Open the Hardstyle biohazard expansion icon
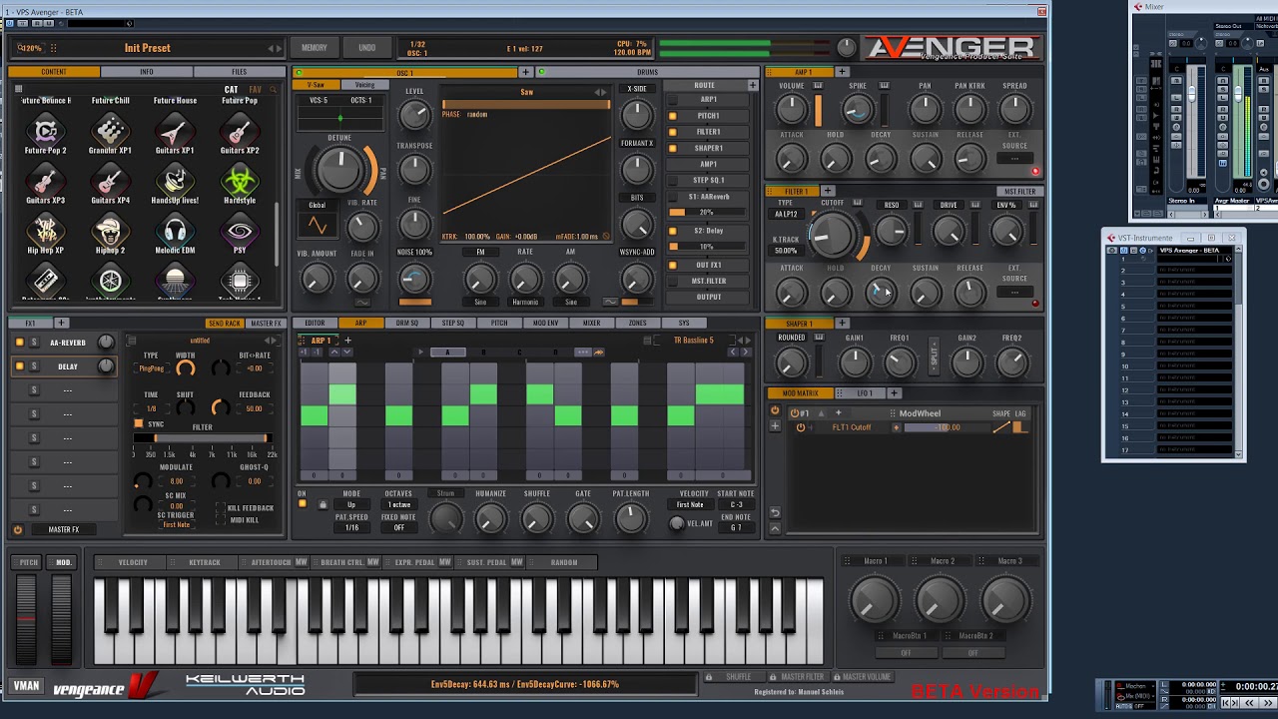This screenshot has width=1278, height=719. point(240,181)
